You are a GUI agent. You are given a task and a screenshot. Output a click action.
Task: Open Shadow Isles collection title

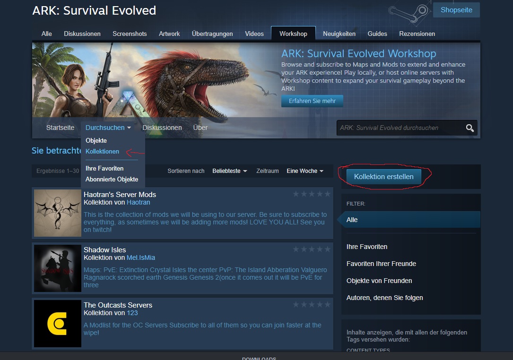(104, 250)
